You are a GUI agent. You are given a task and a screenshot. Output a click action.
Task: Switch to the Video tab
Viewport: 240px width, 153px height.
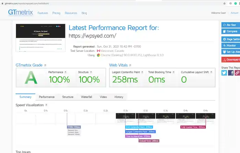[103, 97]
